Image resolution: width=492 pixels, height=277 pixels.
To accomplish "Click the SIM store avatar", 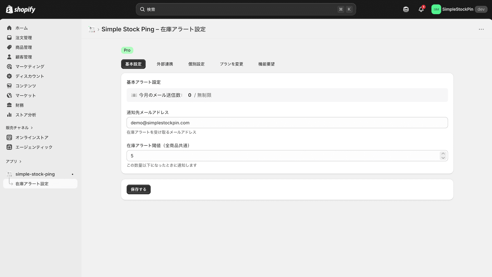I will tap(436, 9).
